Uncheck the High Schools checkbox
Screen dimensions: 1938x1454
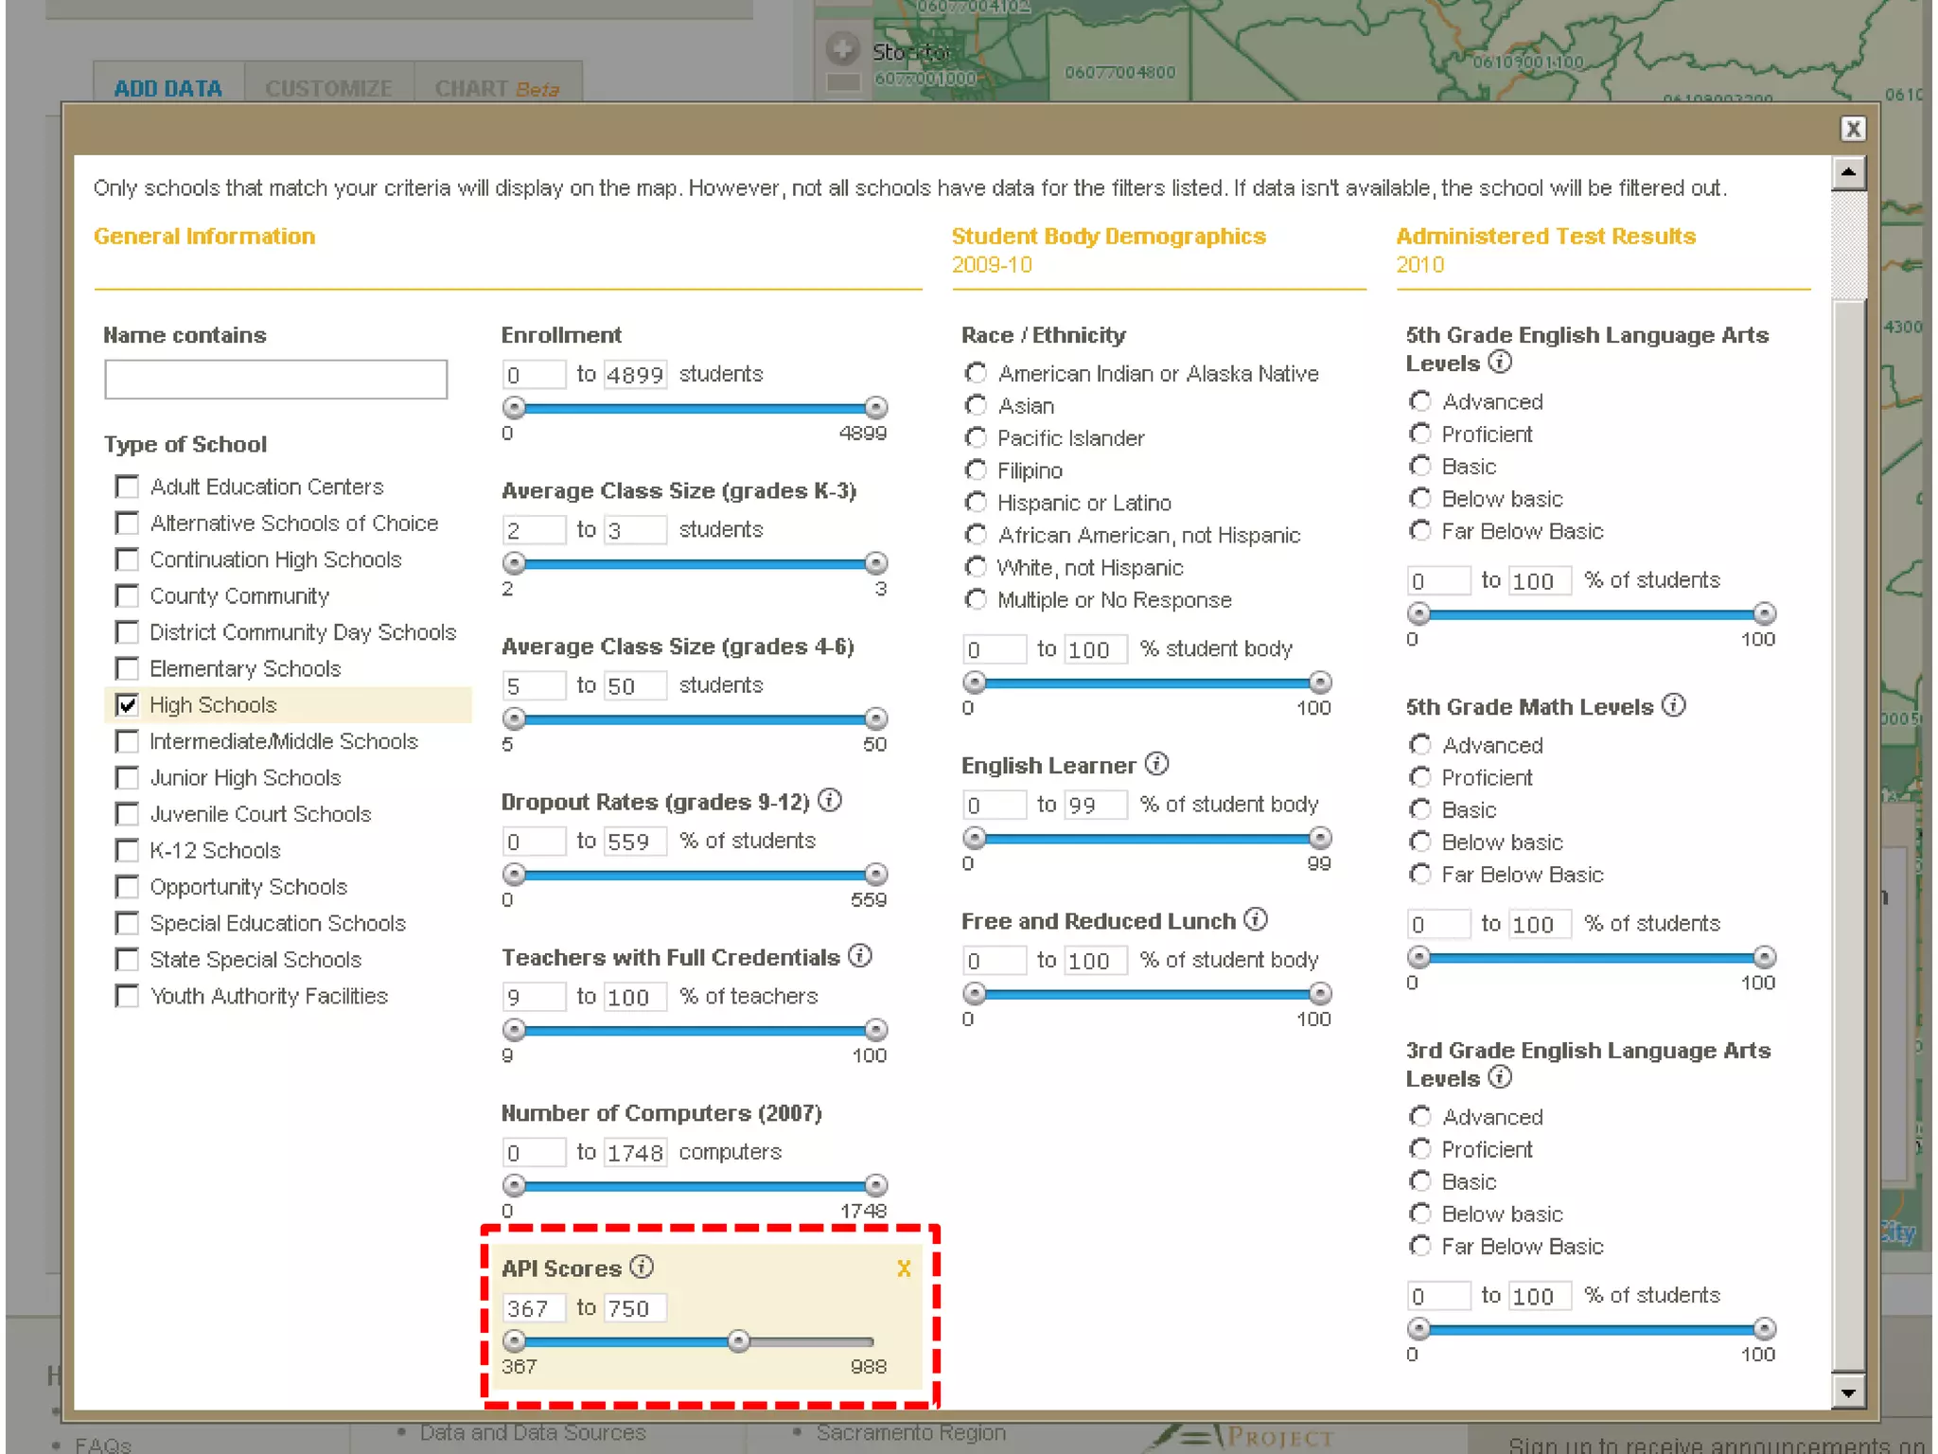[128, 705]
